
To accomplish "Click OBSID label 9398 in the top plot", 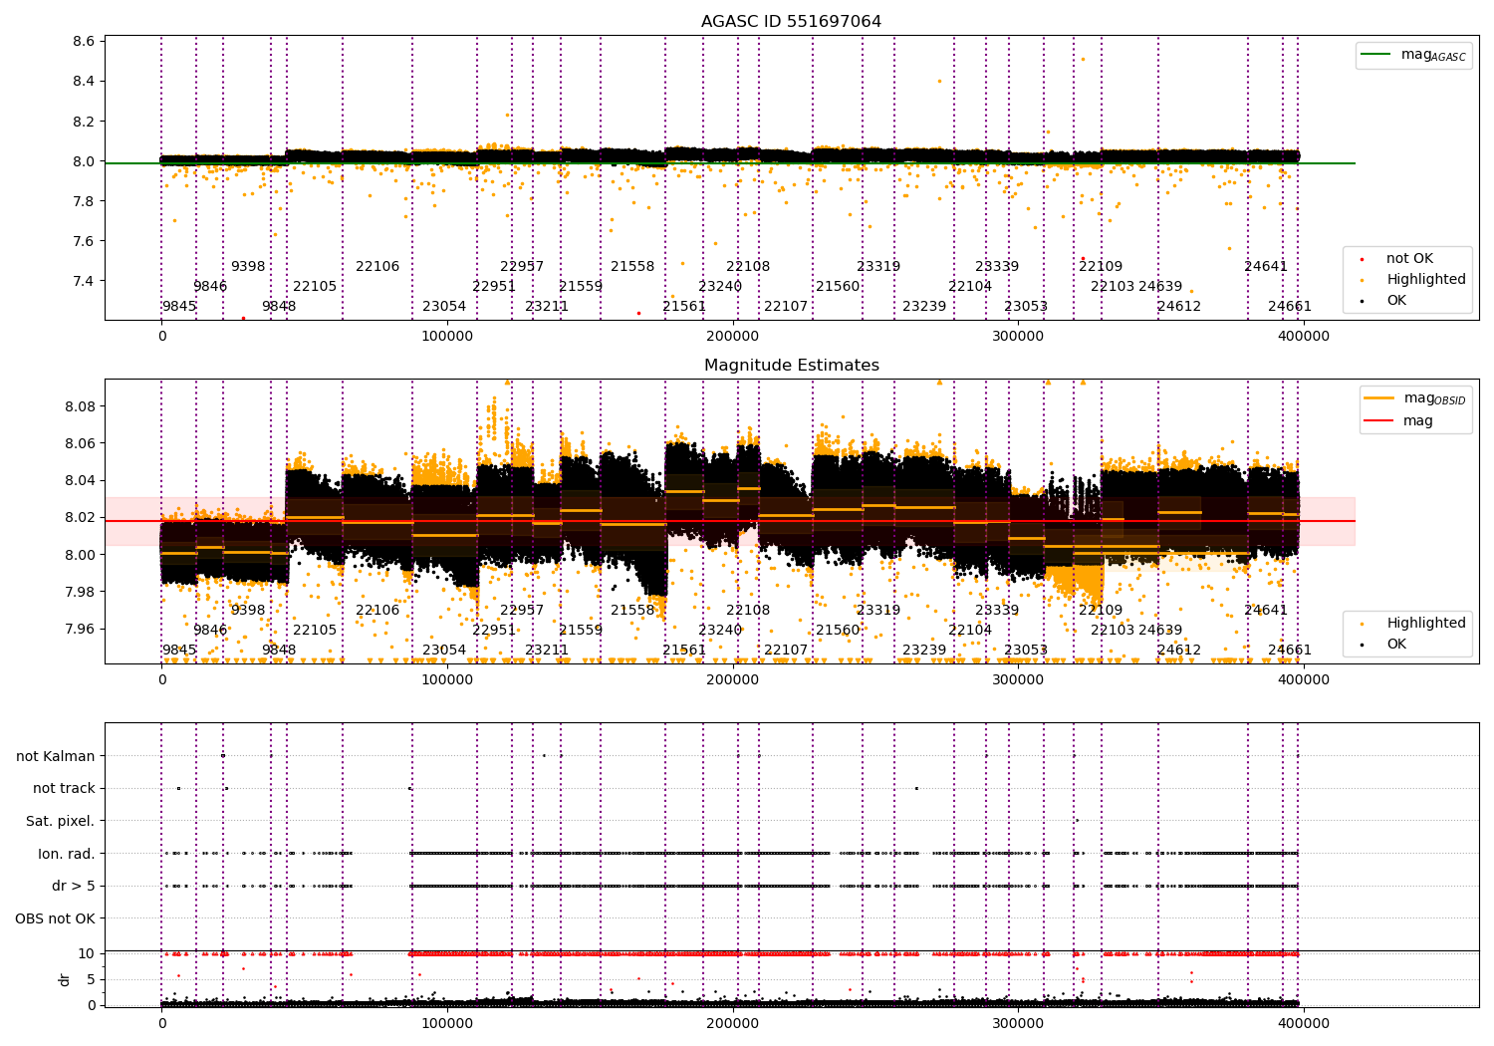I will 248,266.
